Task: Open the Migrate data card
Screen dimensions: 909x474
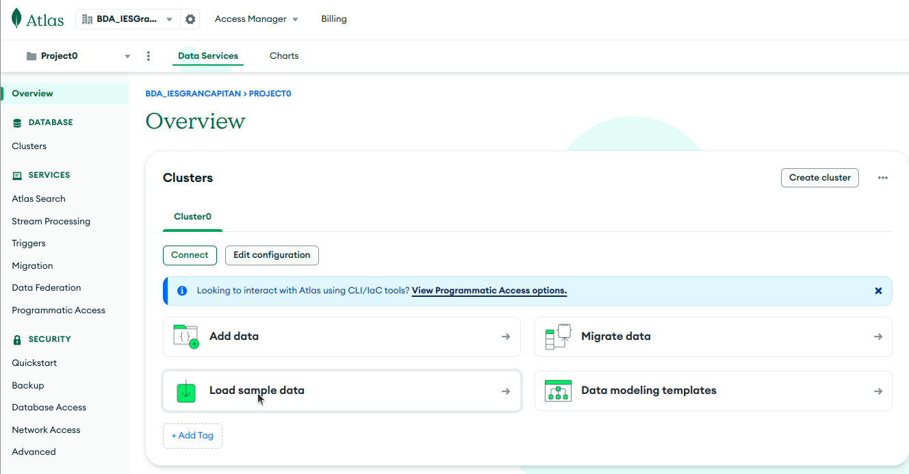Action: [713, 337]
